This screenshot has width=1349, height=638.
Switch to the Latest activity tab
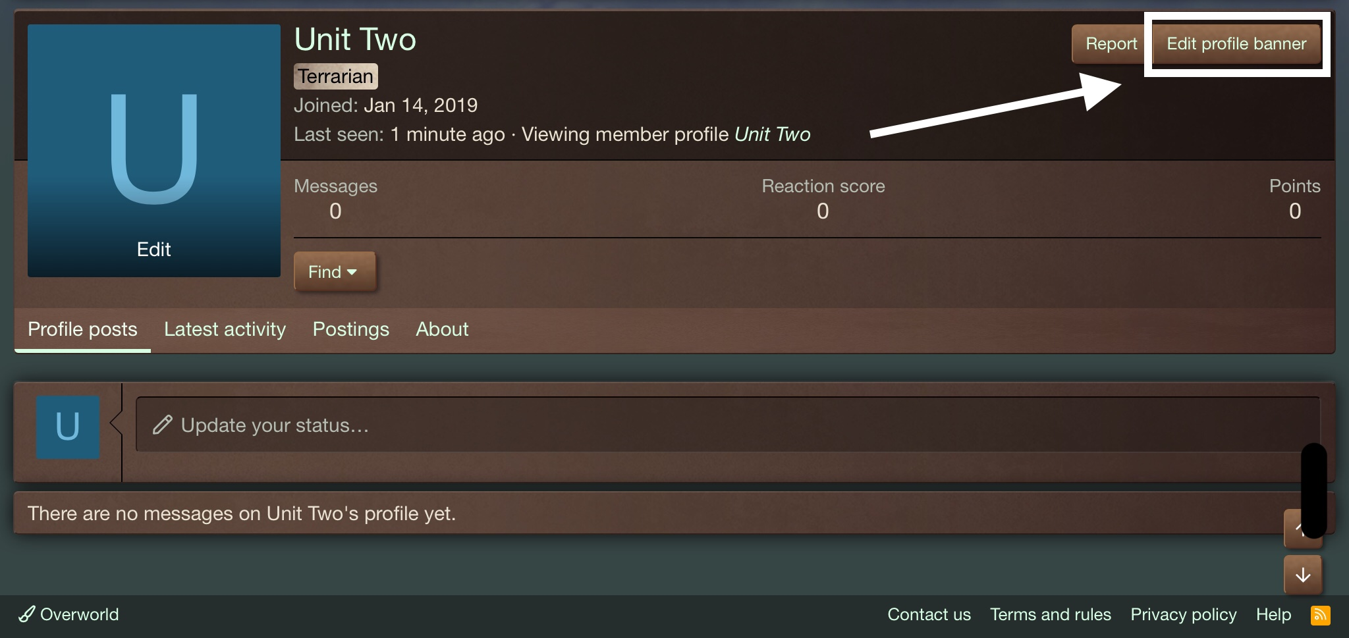(225, 329)
